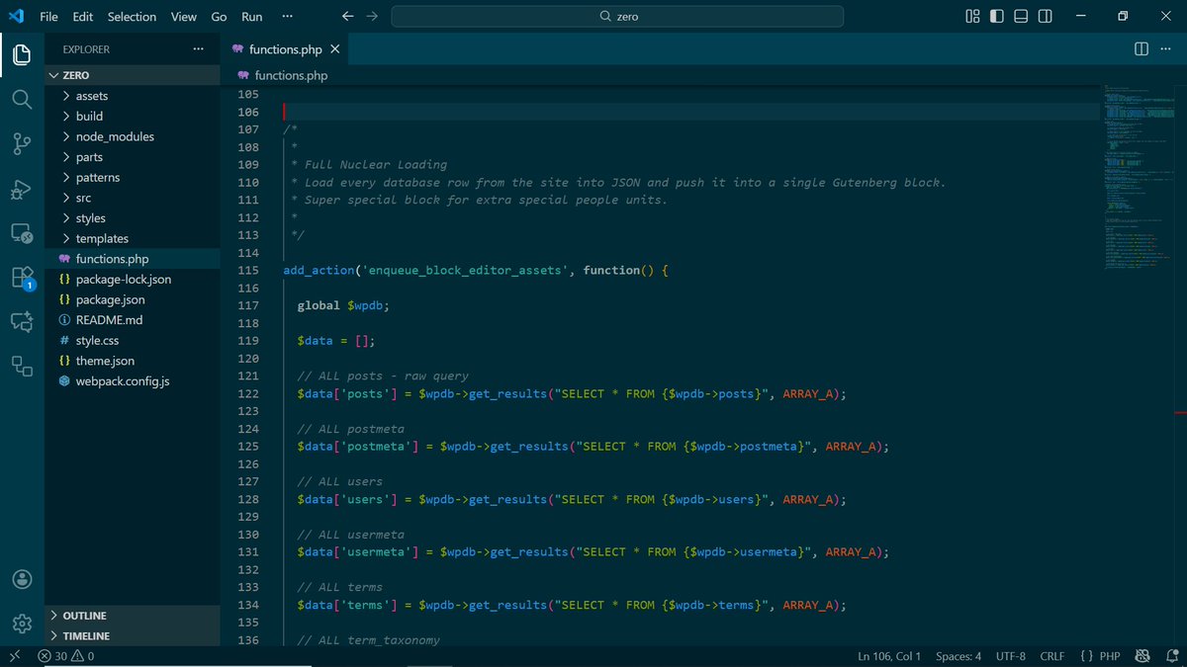
Task: Click Spaces: 4 to change indentation
Action: (x=958, y=655)
